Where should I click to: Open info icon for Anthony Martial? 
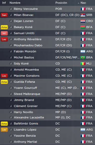point(11,142)
